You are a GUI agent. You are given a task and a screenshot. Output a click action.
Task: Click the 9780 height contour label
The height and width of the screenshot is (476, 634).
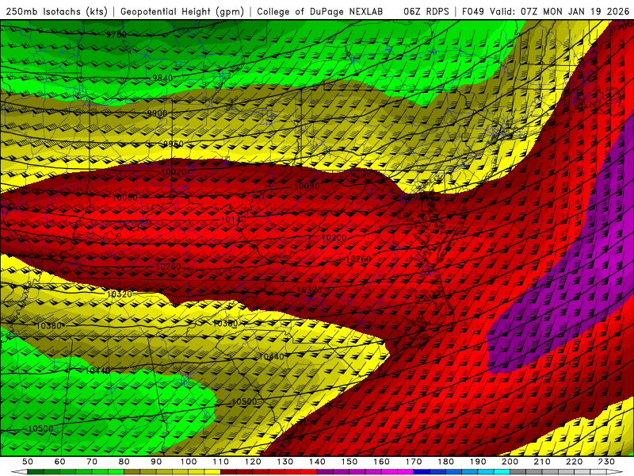[116, 34]
